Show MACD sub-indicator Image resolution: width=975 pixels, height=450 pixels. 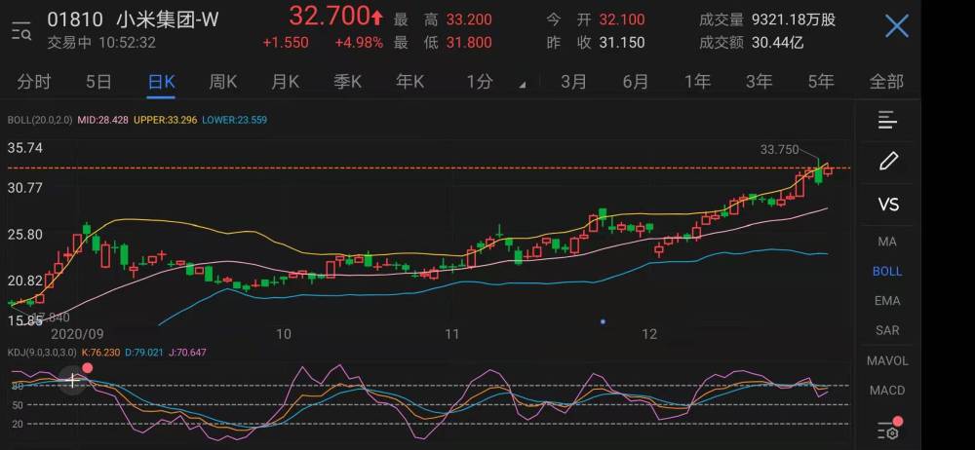pos(887,391)
